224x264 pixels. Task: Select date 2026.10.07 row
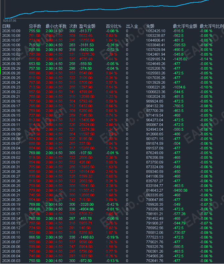(x=11, y=41)
